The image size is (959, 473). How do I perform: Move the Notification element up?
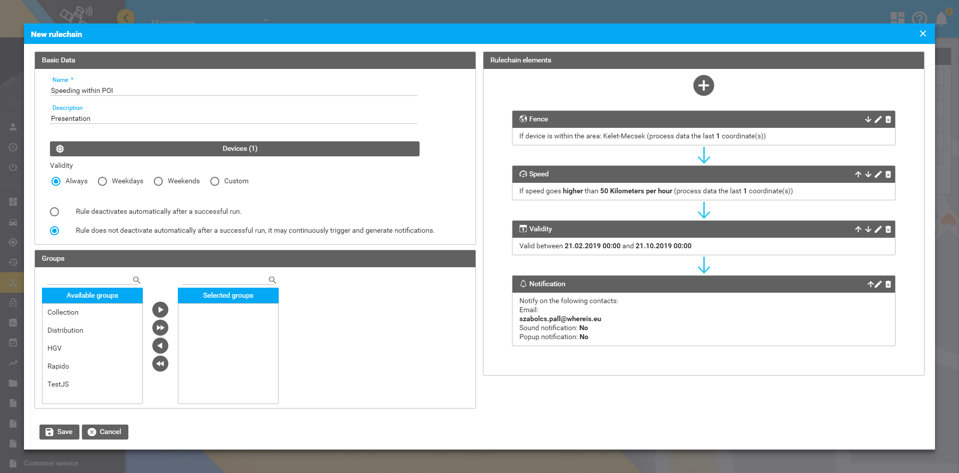(870, 284)
